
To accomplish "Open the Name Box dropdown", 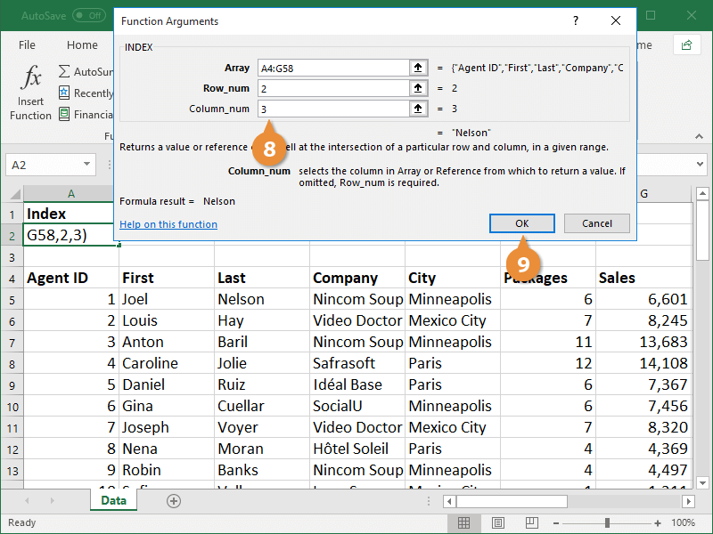I will click(86, 165).
